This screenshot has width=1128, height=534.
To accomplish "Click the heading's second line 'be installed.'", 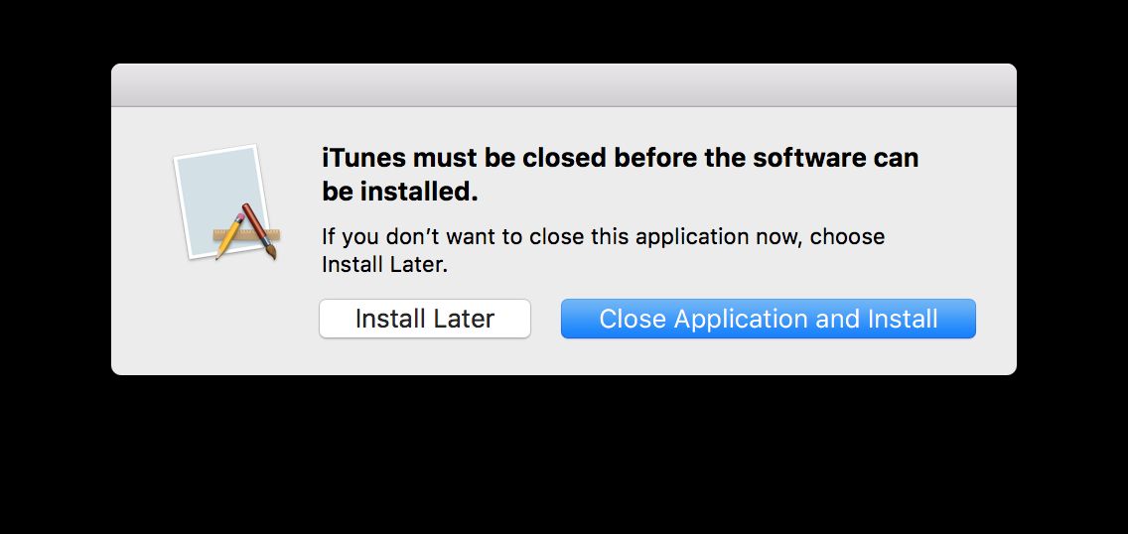I will 399,192.
